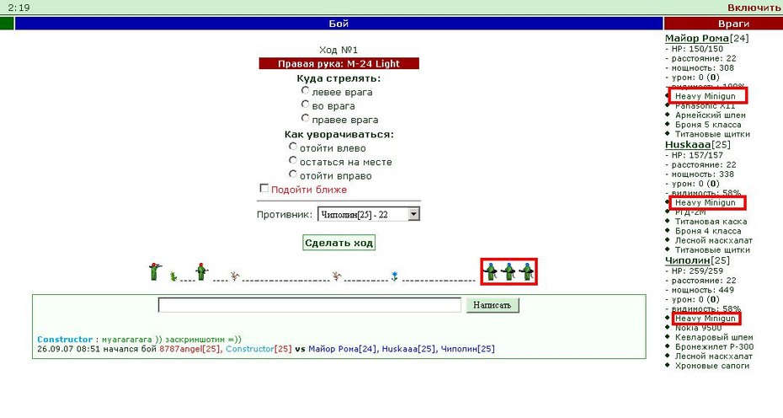Open the Противник opponent dropdown

(x=369, y=215)
